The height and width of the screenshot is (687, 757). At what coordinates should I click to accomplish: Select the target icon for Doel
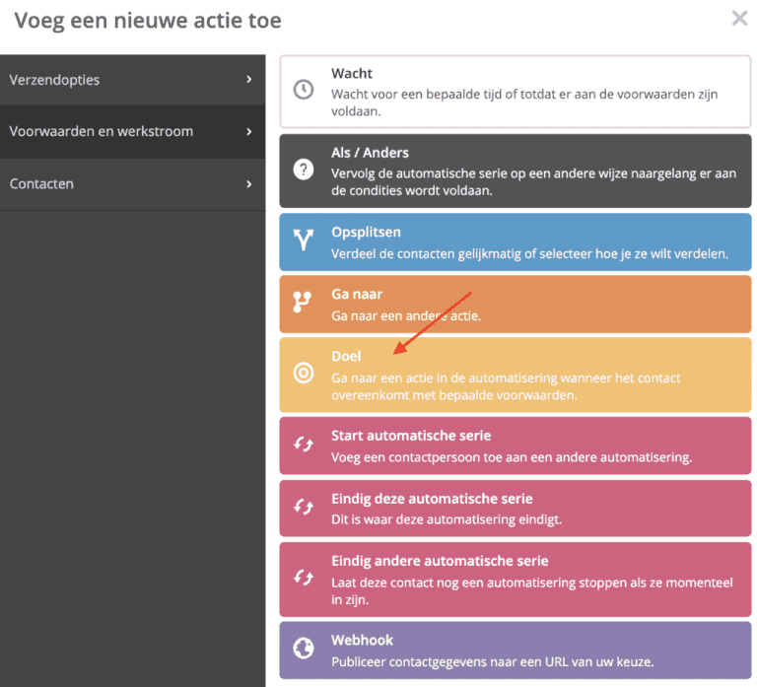304,373
